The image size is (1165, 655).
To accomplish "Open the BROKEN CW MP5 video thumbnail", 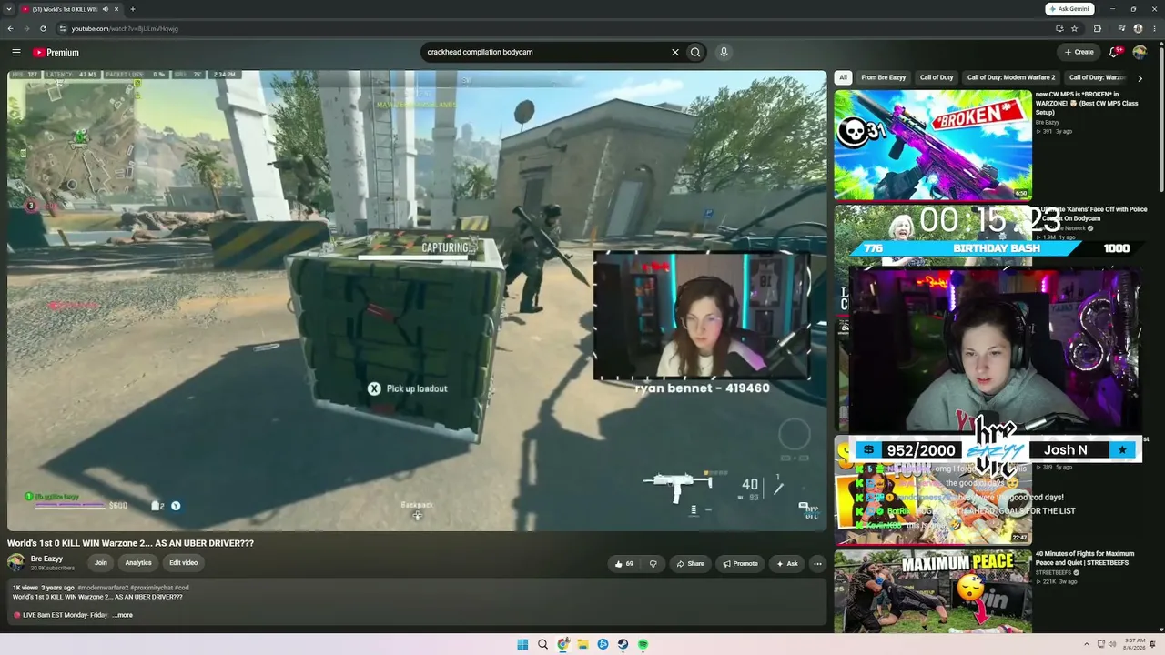I will pyautogui.click(x=933, y=144).
